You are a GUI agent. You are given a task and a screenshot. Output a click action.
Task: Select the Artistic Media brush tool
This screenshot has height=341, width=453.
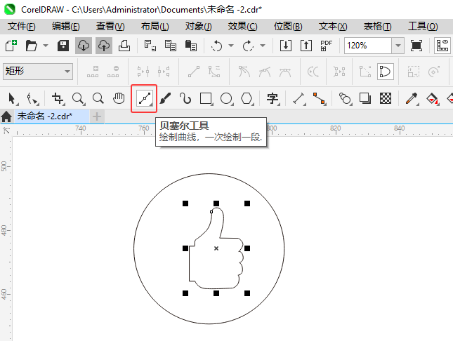click(x=165, y=98)
